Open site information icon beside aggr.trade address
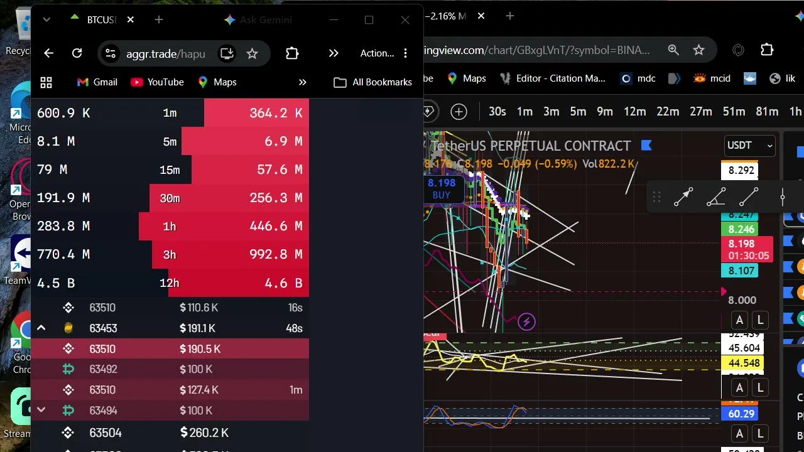 (x=111, y=53)
